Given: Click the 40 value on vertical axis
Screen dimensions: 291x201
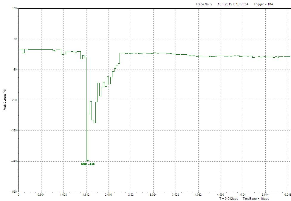Looking at the screenshot, I should [x=15, y=39].
